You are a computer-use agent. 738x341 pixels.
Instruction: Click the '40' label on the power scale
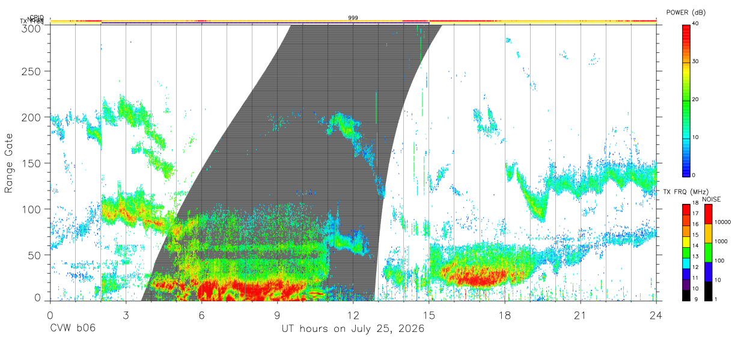click(x=696, y=24)
